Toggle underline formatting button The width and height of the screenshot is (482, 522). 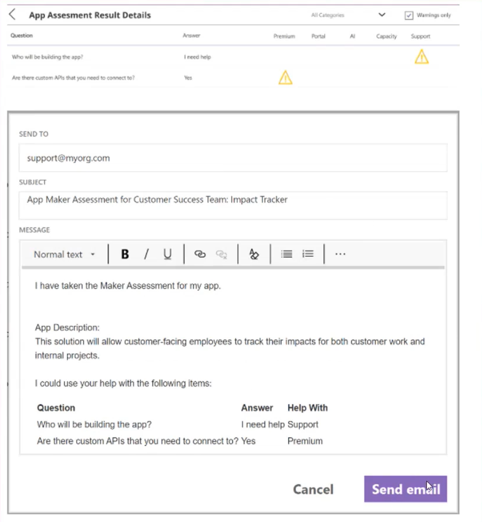(x=167, y=254)
